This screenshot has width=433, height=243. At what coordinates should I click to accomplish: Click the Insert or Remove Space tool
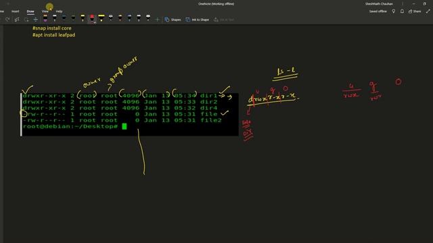point(35,20)
